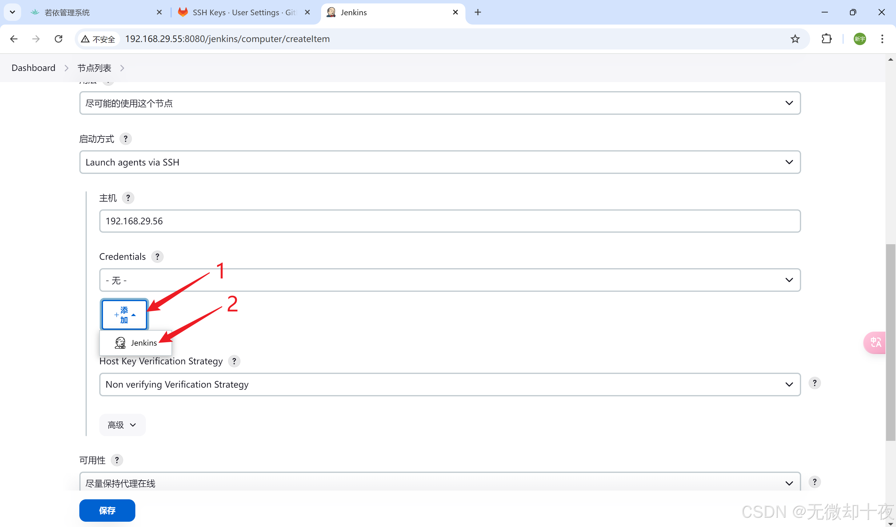Image resolution: width=896 pixels, height=527 pixels.
Task: Expand the 高级 advanced section
Action: (122, 425)
